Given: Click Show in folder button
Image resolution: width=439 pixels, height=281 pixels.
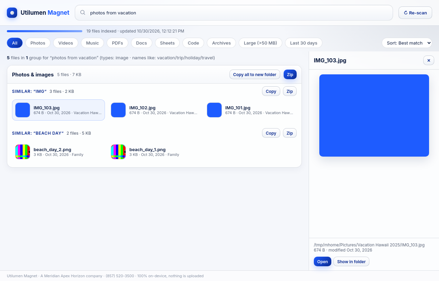Looking at the screenshot, I should [351, 261].
